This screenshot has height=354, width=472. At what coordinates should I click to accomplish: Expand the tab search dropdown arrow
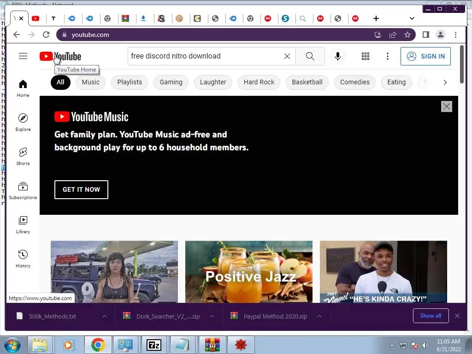click(x=412, y=18)
